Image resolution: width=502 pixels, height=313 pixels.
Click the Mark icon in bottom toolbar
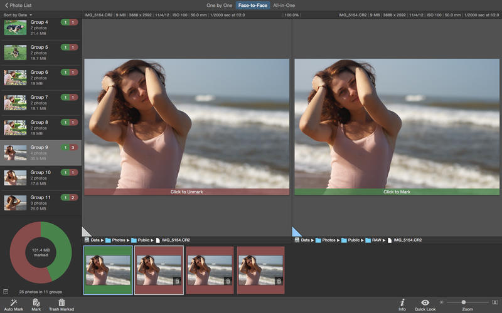tap(36, 302)
